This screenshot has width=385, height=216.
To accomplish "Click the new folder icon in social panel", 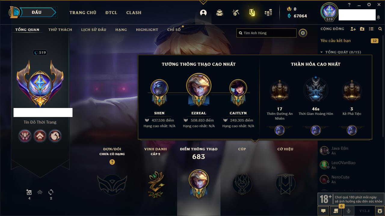I will [x=362, y=29].
